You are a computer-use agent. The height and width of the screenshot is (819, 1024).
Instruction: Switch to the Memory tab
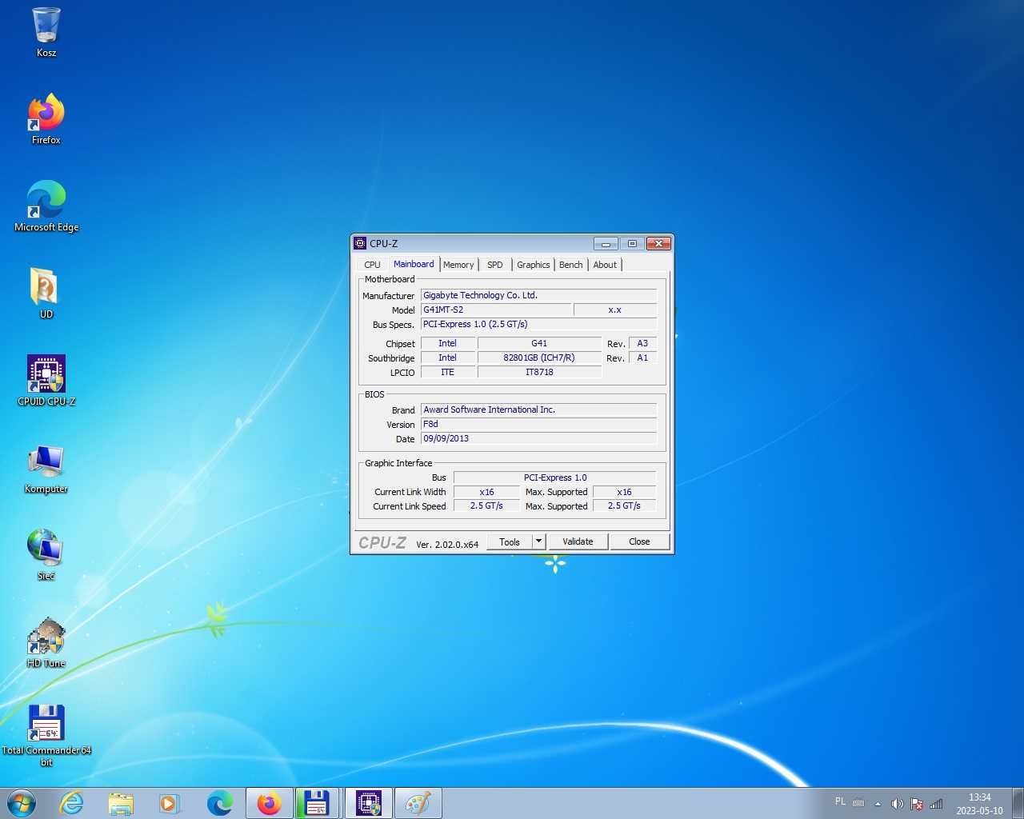pos(458,265)
